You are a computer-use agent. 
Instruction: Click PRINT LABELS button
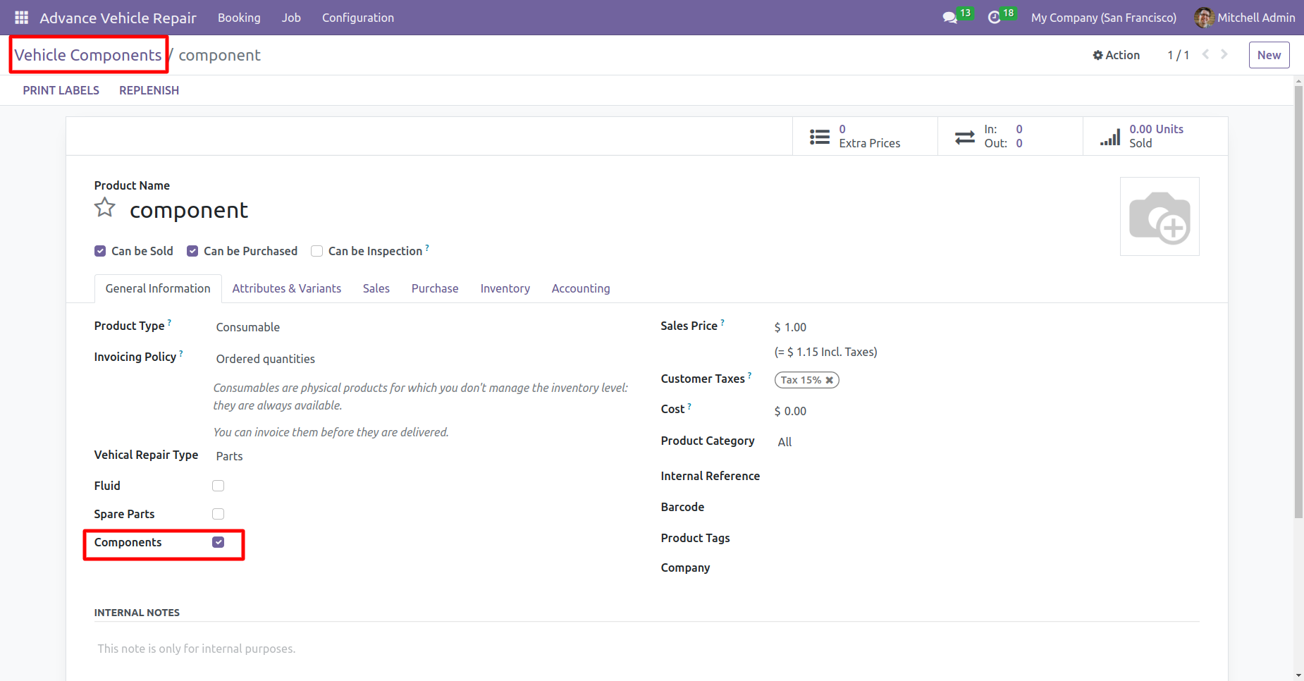tap(61, 90)
